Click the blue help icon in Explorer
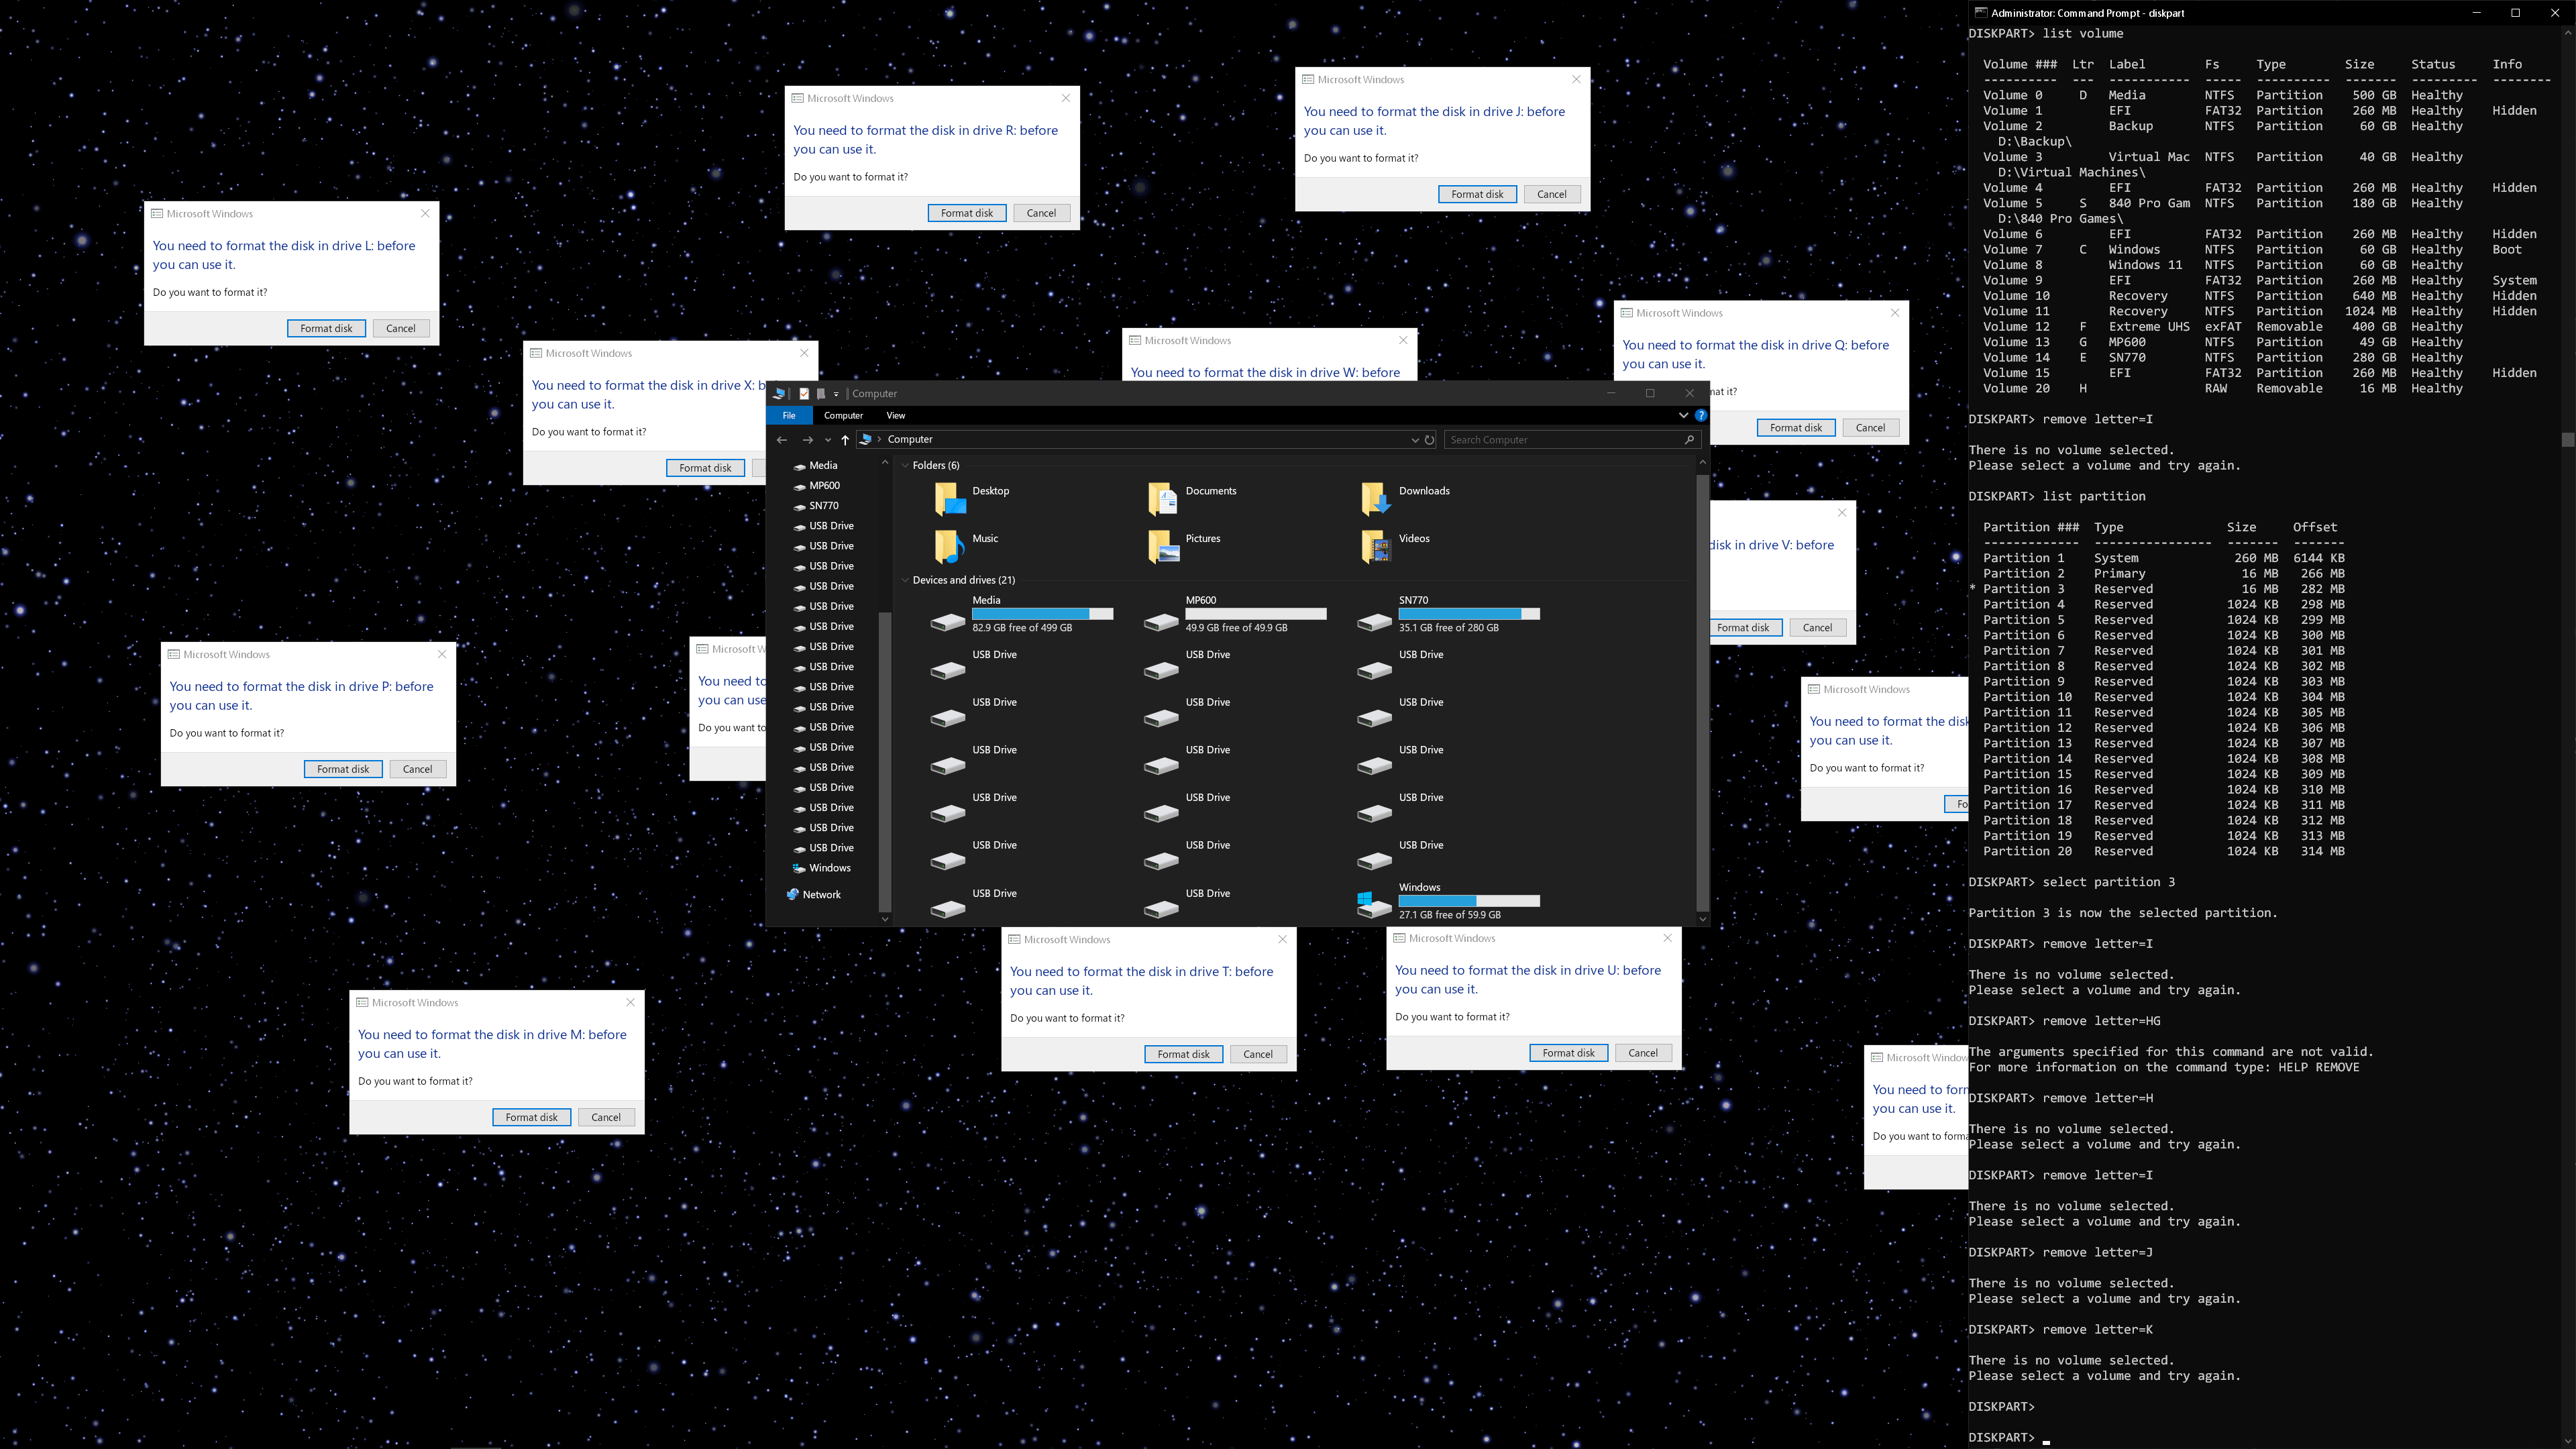The height and width of the screenshot is (1449, 2576). tap(1700, 415)
